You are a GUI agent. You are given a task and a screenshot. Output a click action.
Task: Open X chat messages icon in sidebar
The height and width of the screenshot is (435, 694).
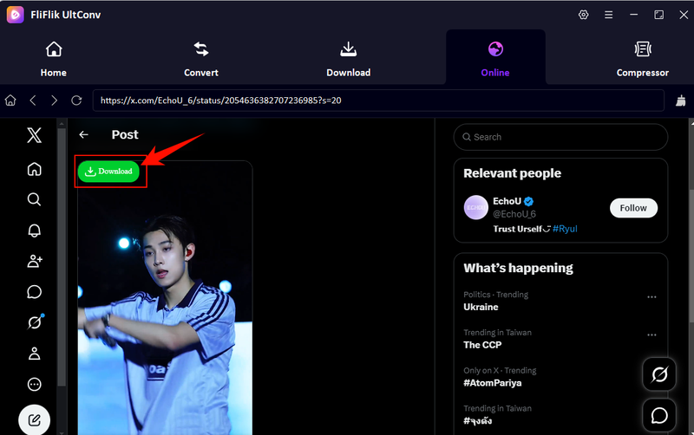point(34,292)
